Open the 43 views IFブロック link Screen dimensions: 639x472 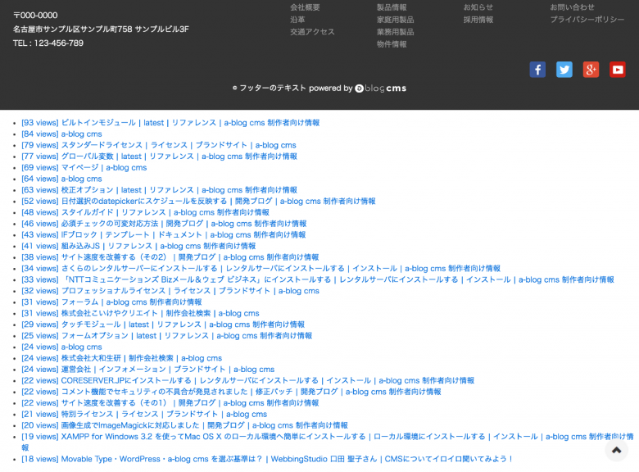163,235
